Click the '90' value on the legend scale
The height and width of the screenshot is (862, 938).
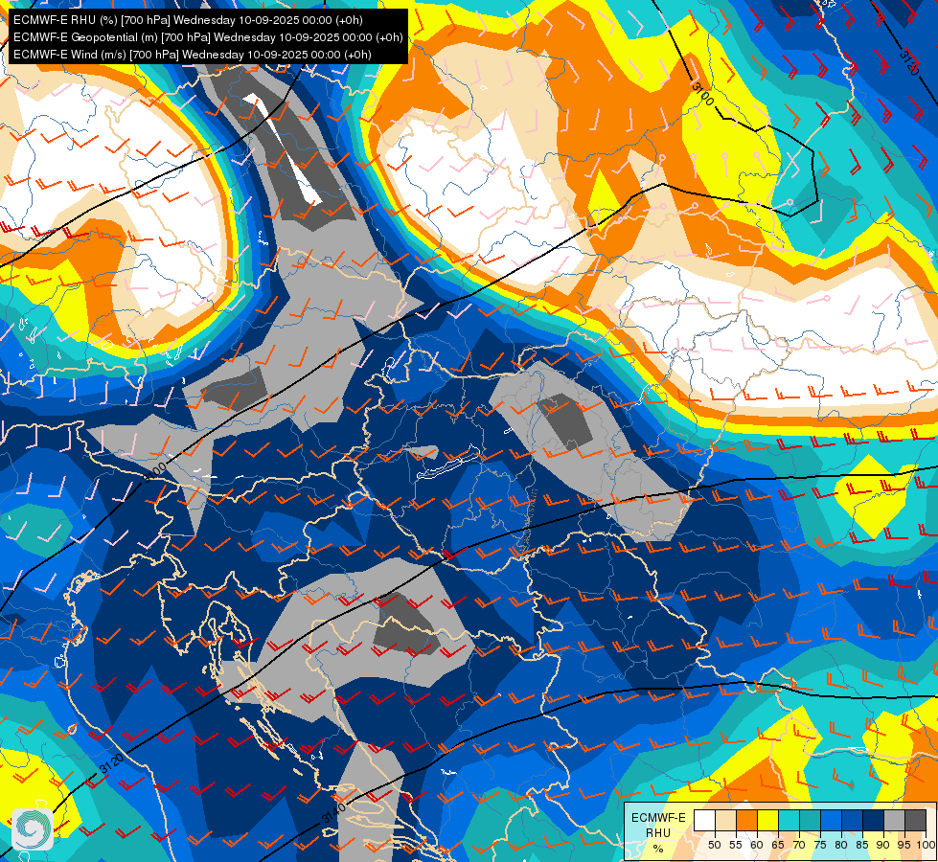(x=882, y=845)
